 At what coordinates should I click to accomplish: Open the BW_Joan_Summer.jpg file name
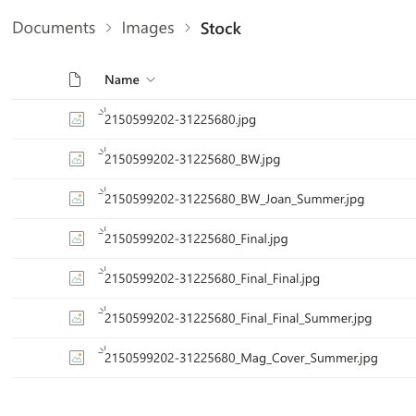point(234,200)
